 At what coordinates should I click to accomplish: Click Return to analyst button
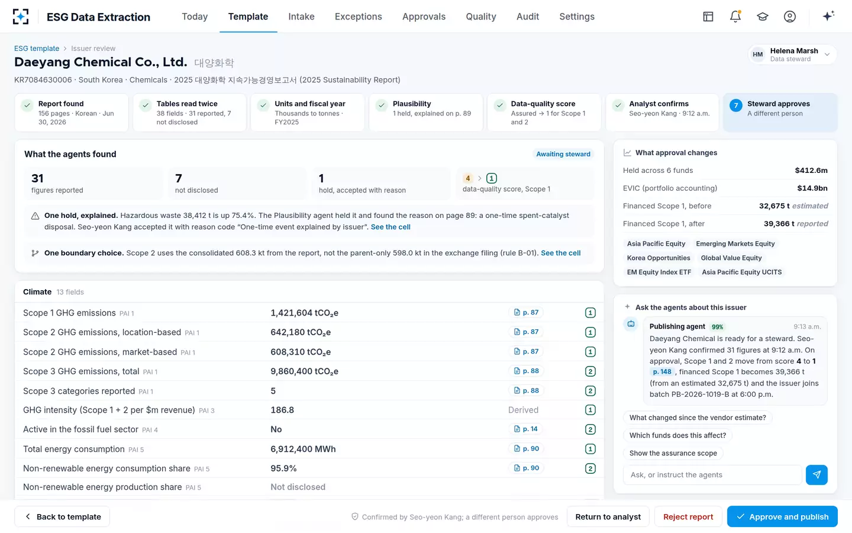click(608, 516)
